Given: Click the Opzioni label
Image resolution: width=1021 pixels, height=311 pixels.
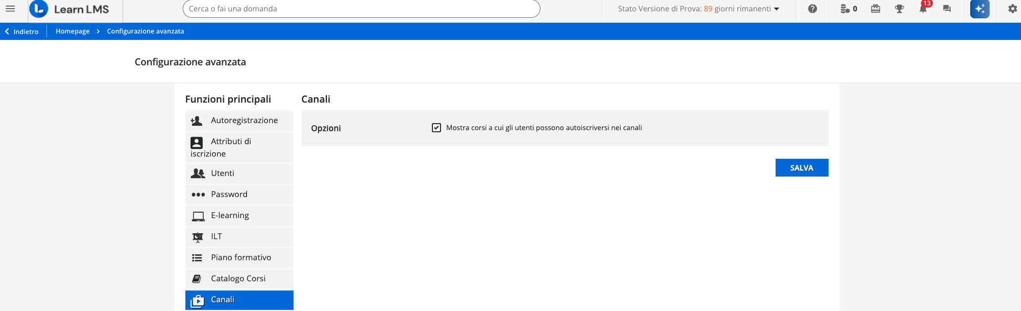Looking at the screenshot, I should pos(326,129).
